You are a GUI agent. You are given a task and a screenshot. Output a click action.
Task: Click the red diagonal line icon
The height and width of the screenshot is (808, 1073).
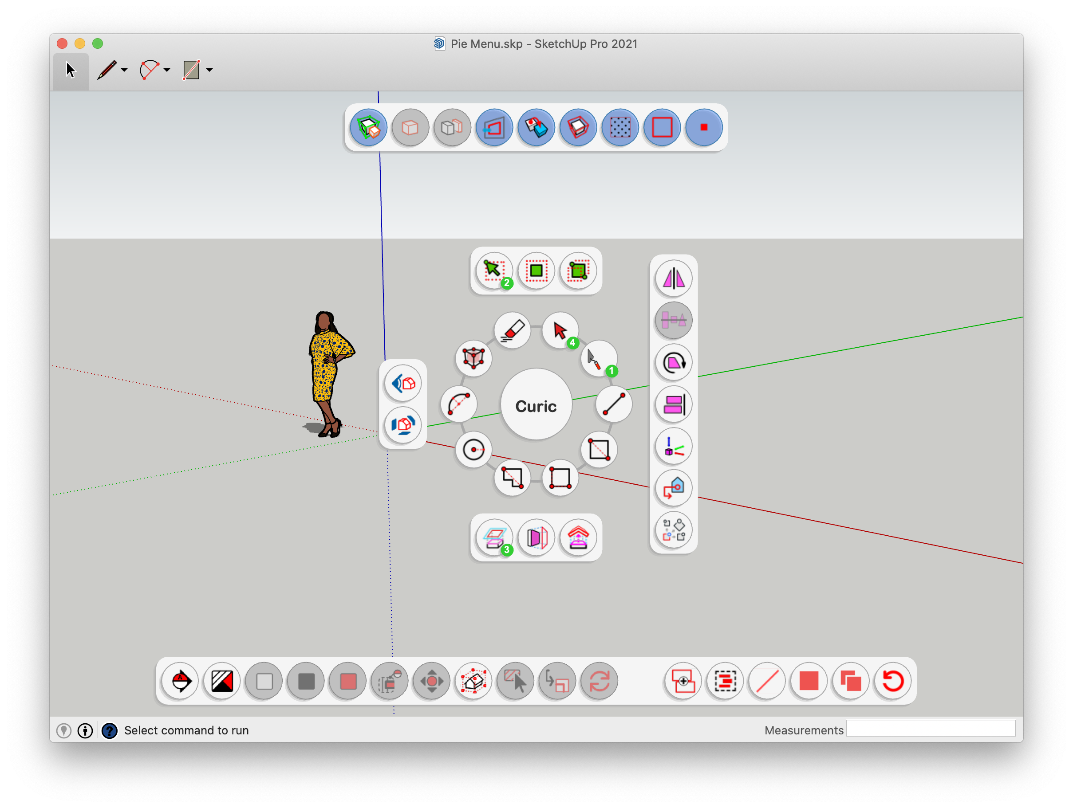pyautogui.click(x=767, y=681)
